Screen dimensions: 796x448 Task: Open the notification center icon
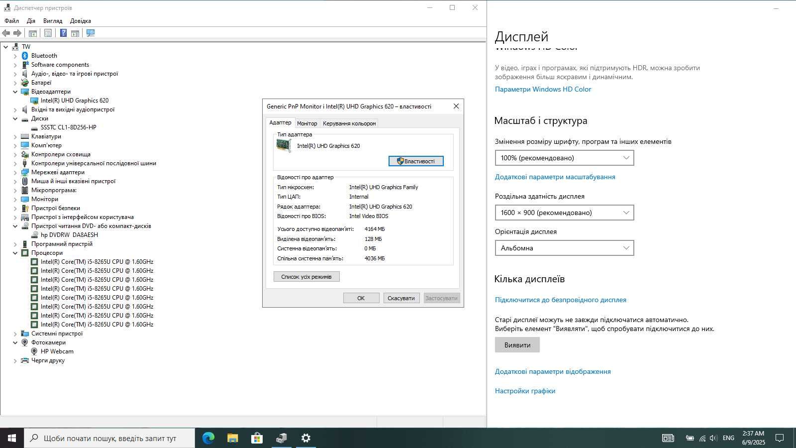click(780, 438)
